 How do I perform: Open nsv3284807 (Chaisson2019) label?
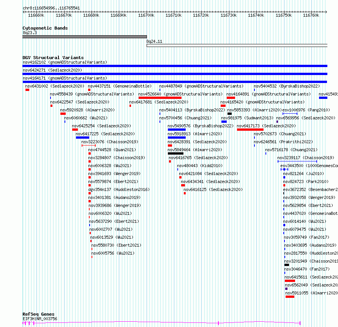point(117,158)
